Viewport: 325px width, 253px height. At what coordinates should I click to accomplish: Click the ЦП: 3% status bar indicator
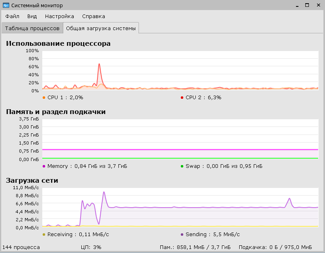(x=91, y=247)
